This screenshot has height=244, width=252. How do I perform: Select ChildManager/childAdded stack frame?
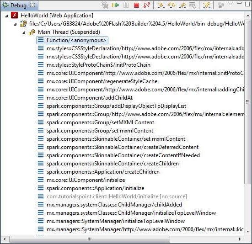click(114, 205)
